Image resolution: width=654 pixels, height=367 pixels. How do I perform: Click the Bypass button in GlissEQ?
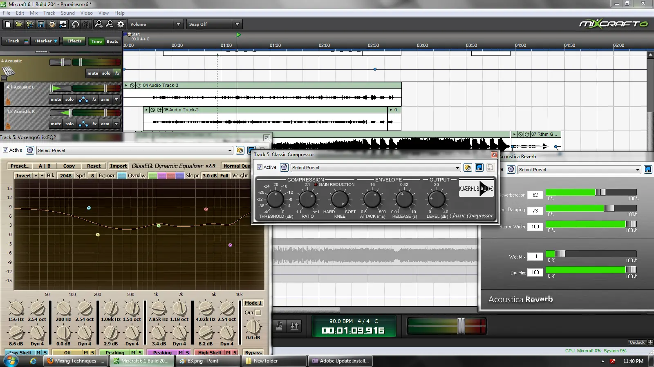(x=253, y=353)
